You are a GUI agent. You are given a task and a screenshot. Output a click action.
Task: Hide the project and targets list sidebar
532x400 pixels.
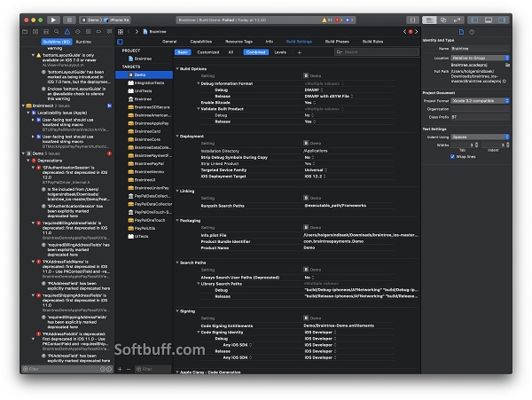pyautogui.click(x=120, y=42)
